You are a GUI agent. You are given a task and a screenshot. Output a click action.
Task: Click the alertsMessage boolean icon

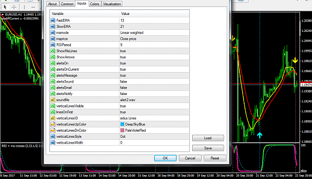tap(53, 75)
